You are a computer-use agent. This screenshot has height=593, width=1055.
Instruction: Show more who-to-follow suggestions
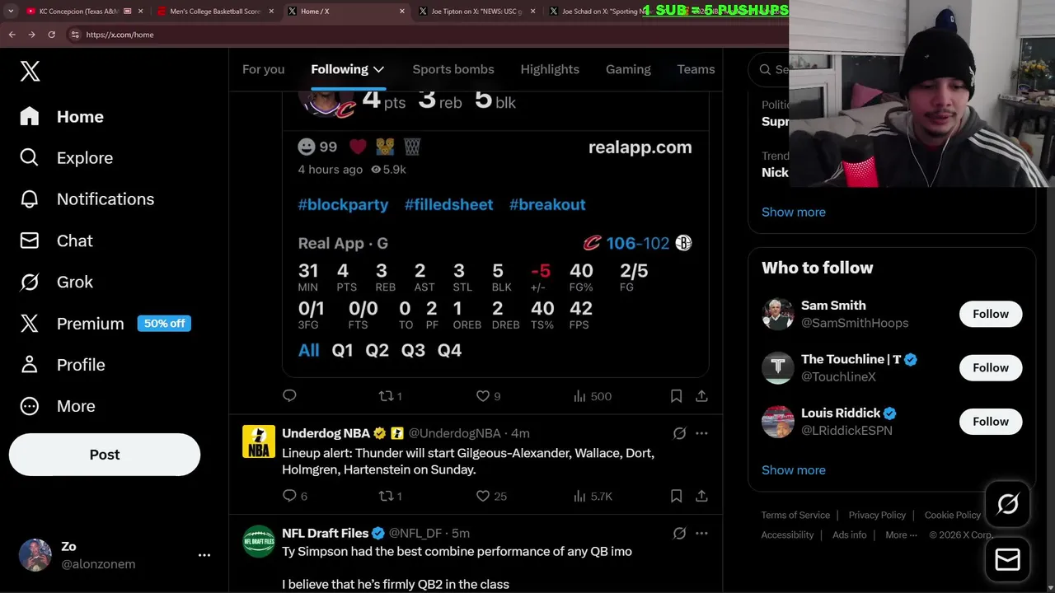(793, 470)
